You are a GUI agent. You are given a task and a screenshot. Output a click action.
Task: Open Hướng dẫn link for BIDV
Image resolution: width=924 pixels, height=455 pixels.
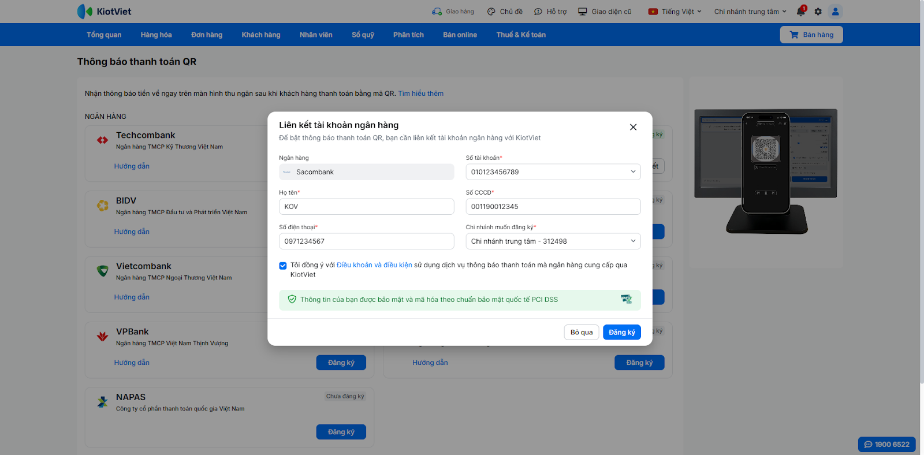tap(132, 232)
